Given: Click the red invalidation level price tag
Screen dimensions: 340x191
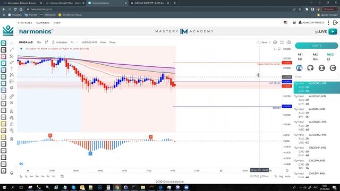Looking at the screenshot, I should click(287, 63).
